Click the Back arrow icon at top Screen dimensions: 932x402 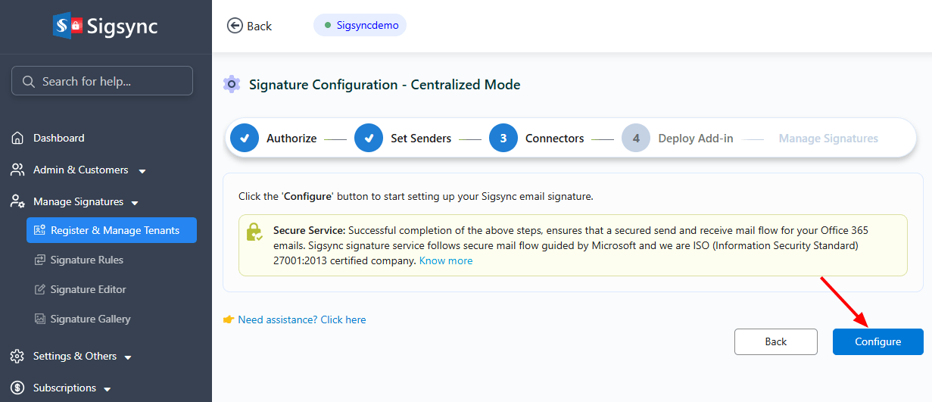click(235, 26)
